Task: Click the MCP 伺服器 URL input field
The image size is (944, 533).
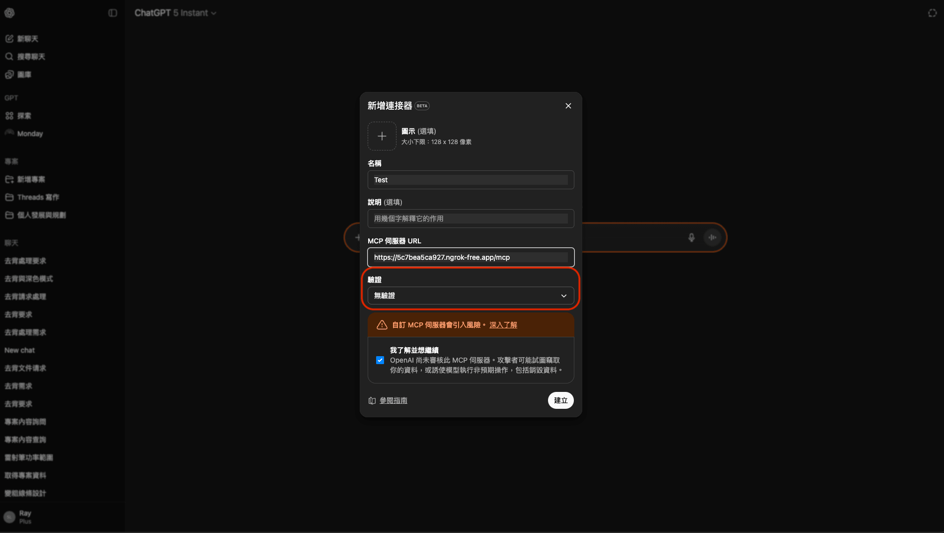Action: (470, 257)
